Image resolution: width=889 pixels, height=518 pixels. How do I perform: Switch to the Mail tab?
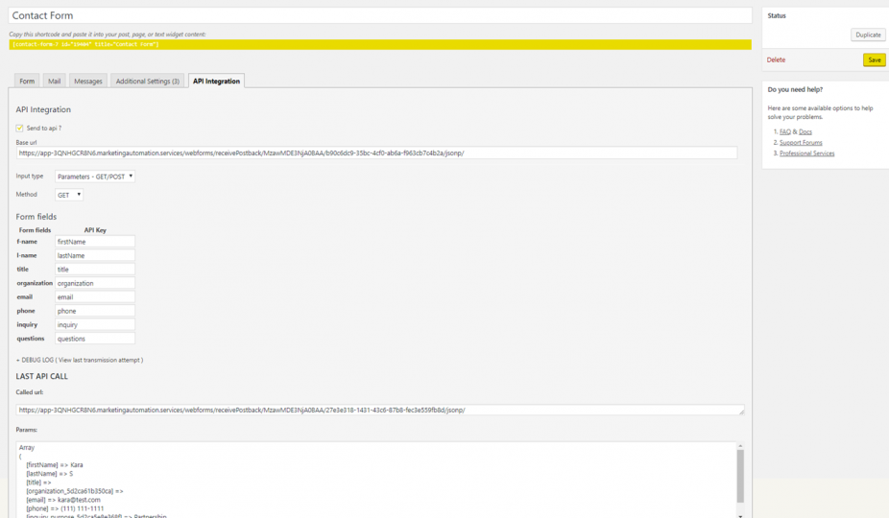(x=54, y=82)
